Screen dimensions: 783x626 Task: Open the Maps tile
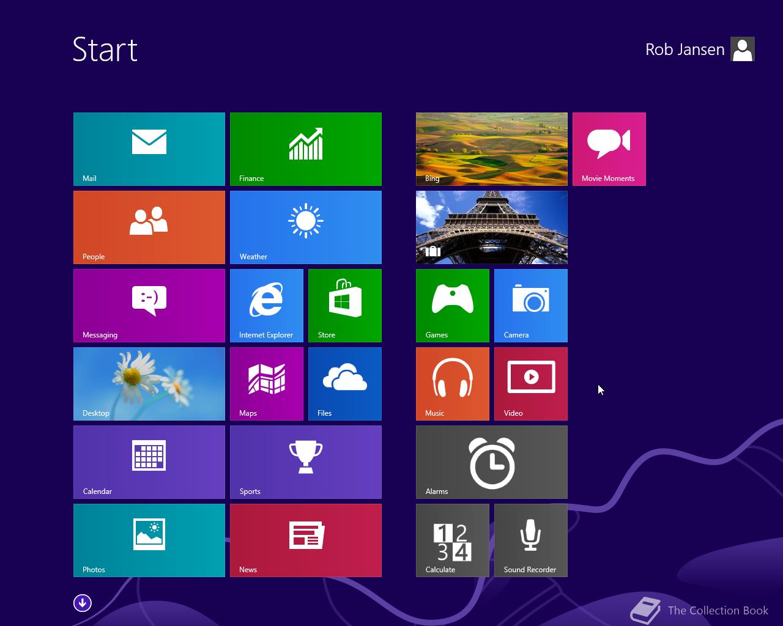[267, 384]
